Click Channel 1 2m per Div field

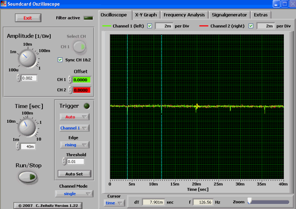click(164, 26)
